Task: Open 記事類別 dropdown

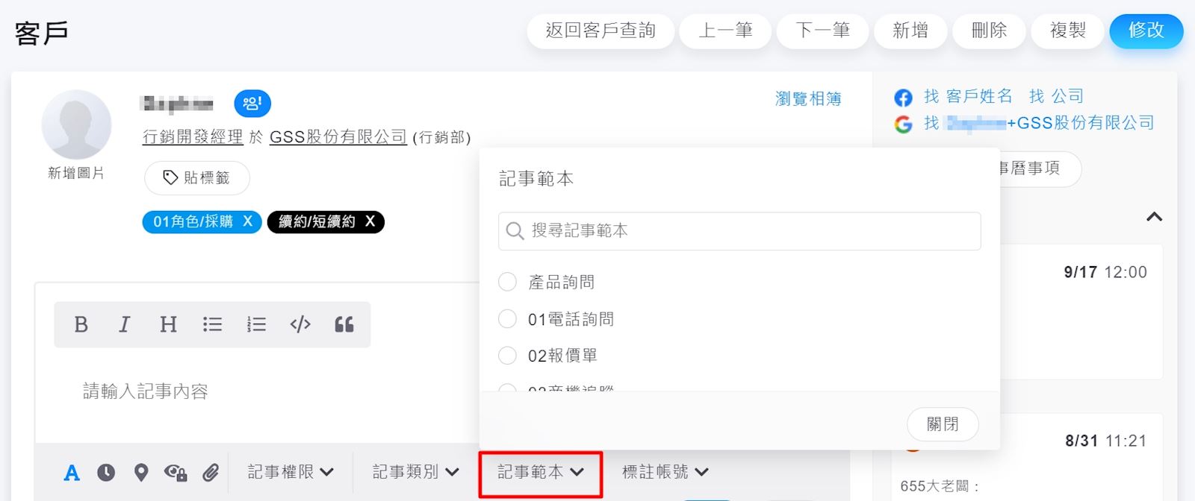Action: (415, 472)
